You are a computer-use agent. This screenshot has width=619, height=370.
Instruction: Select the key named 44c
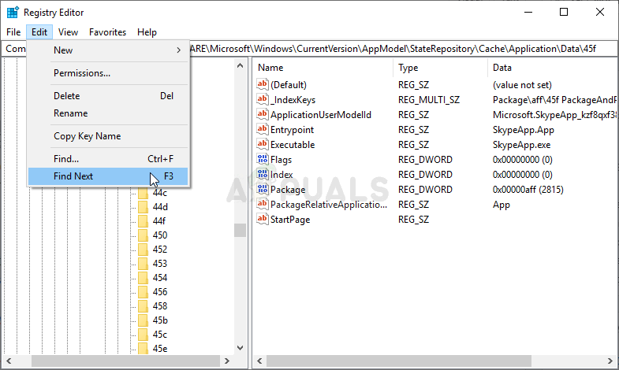click(x=160, y=193)
